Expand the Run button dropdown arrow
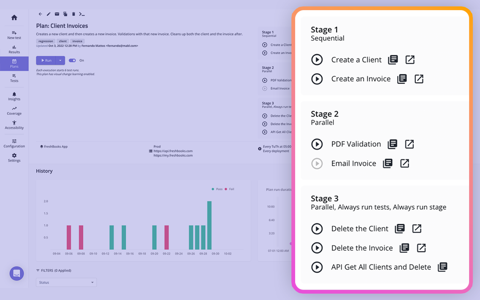Image resolution: width=480 pixels, height=300 pixels. click(x=60, y=60)
